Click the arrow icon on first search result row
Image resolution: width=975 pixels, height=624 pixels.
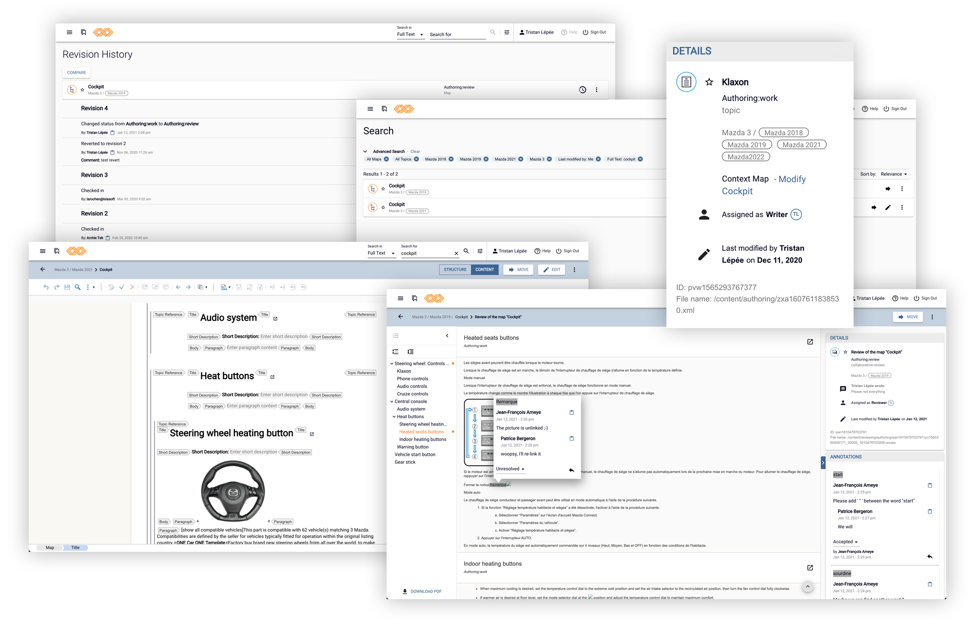tap(888, 189)
